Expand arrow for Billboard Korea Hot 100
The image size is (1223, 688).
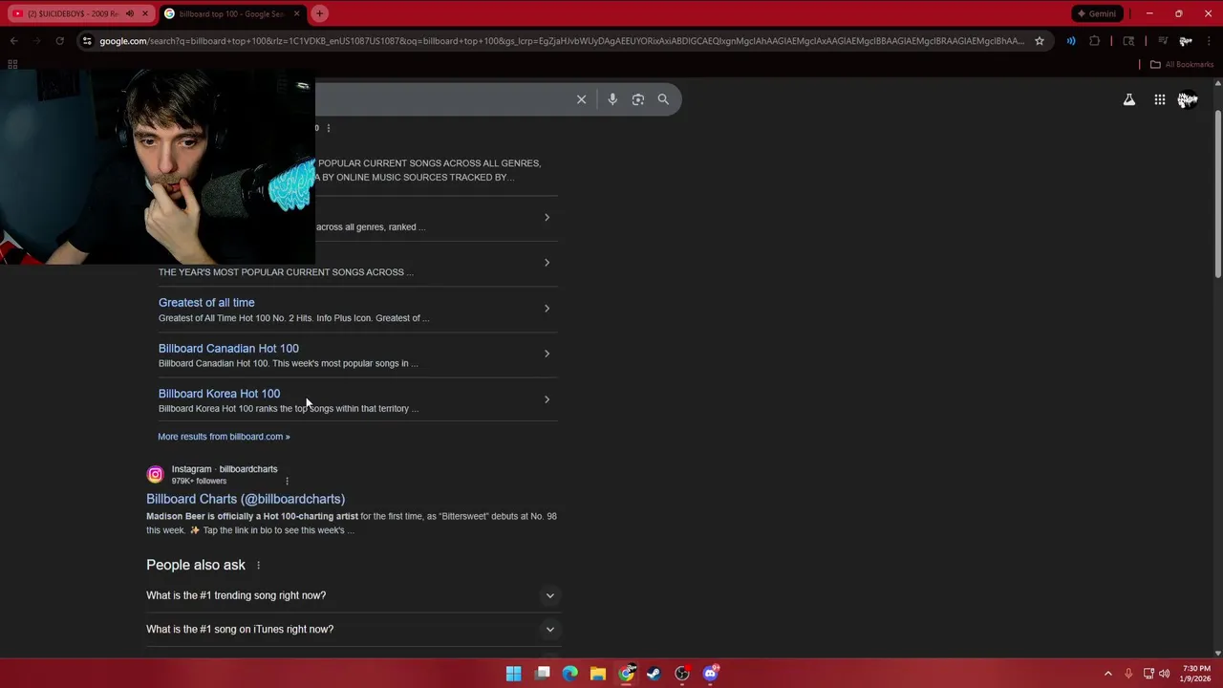(x=547, y=399)
